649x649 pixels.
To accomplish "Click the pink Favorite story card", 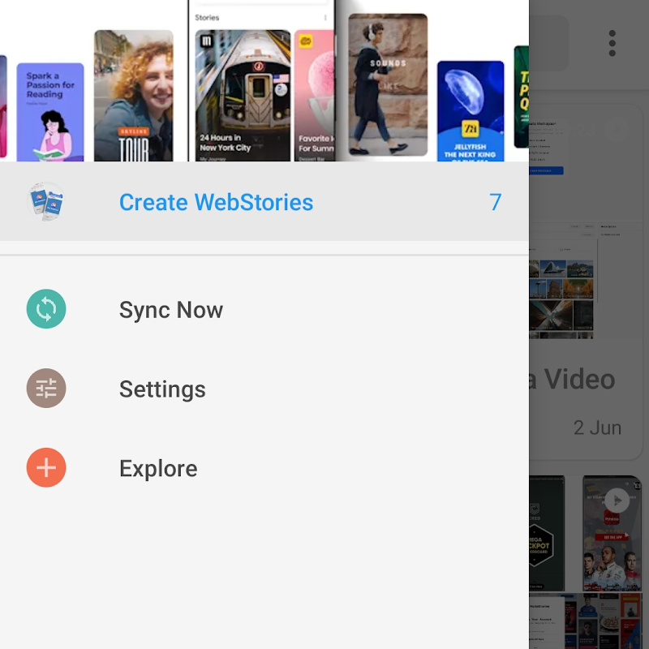I will [x=315, y=96].
